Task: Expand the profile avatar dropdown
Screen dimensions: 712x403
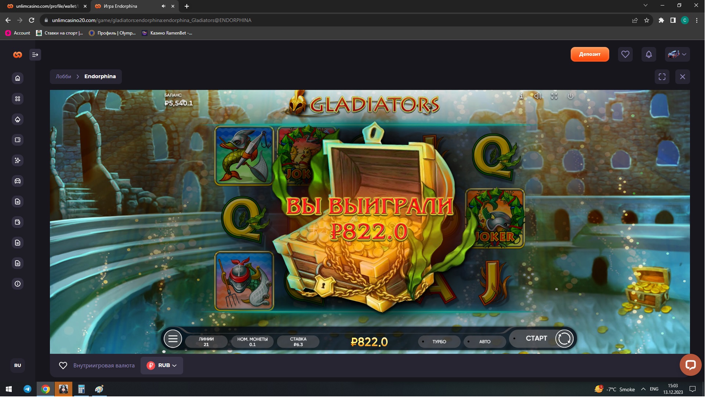Action: pyautogui.click(x=677, y=54)
